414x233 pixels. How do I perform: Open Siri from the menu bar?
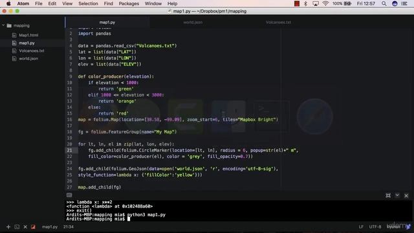395,4
